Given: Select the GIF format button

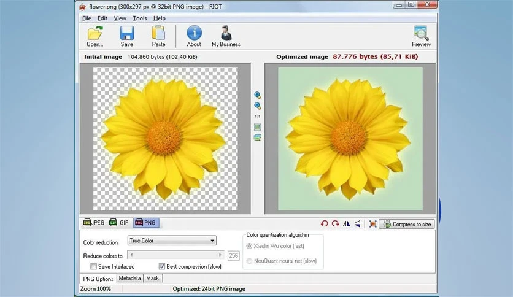Looking at the screenshot, I should pyautogui.click(x=119, y=223).
